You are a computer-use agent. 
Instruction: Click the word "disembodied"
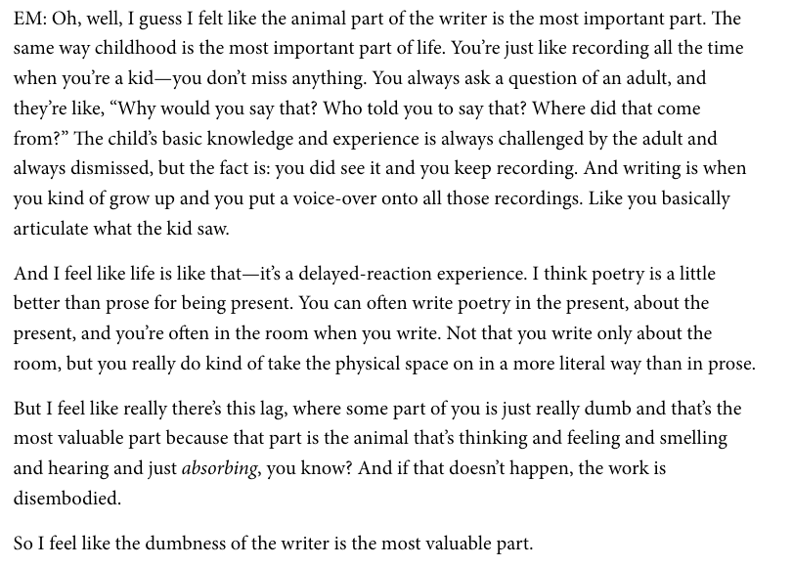point(66,499)
